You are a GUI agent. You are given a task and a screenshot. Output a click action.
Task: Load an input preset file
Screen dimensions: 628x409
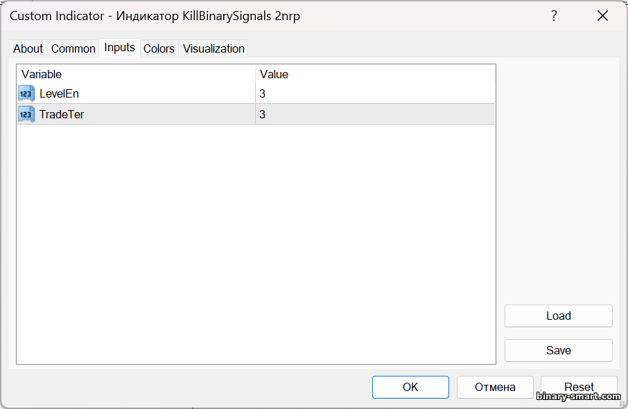click(558, 316)
